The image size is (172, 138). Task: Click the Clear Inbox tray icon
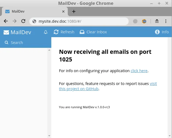[x=82, y=32]
